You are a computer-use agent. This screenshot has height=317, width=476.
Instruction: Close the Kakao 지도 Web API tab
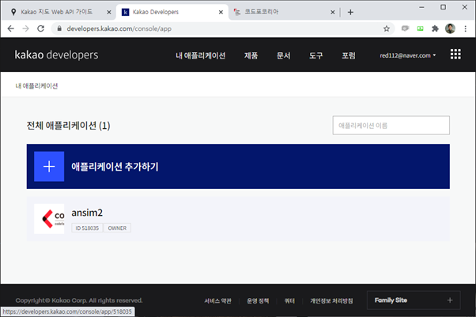pyautogui.click(x=109, y=12)
